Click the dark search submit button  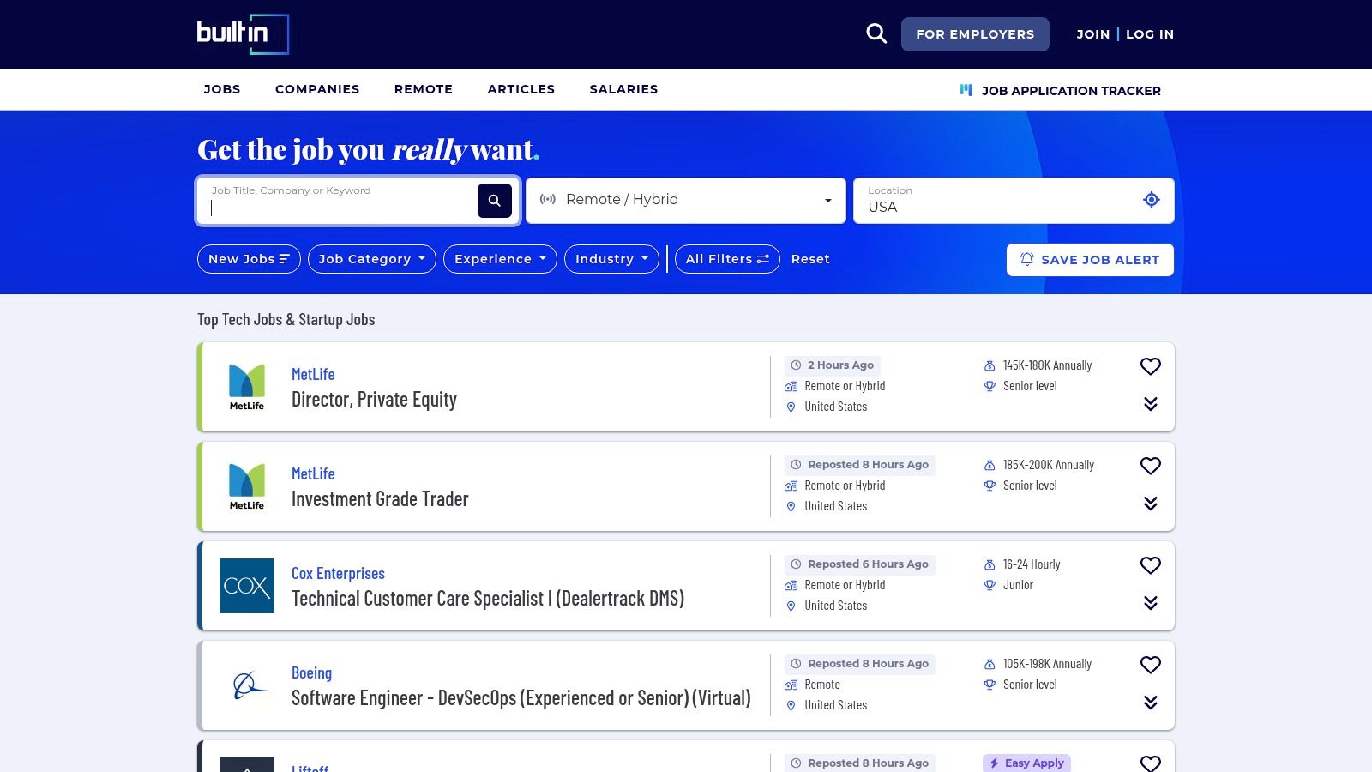pos(495,201)
